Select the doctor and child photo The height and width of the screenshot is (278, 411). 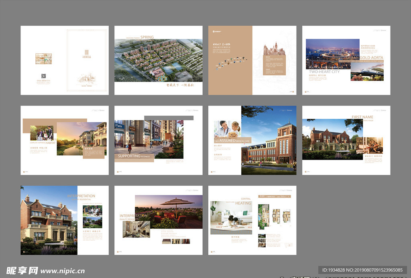tap(227, 129)
